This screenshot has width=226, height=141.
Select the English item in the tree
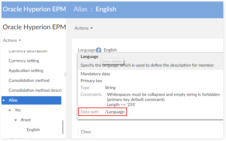click(33, 130)
